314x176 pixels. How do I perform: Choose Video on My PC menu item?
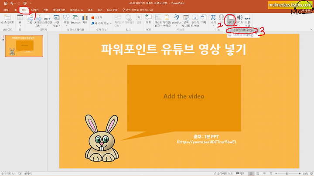click(243, 35)
